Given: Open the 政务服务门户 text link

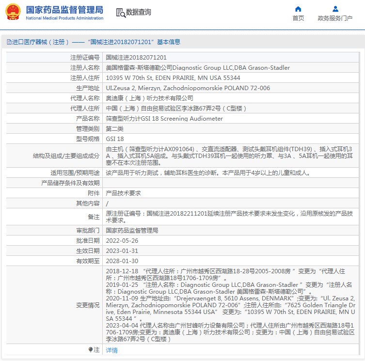Looking at the screenshot, I should [335, 18].
